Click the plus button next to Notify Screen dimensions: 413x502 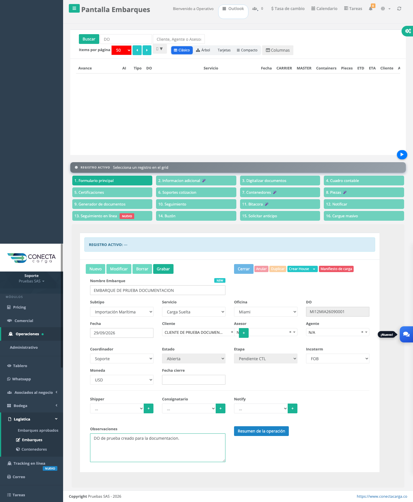pyautogui.click(x=293, y=408)
